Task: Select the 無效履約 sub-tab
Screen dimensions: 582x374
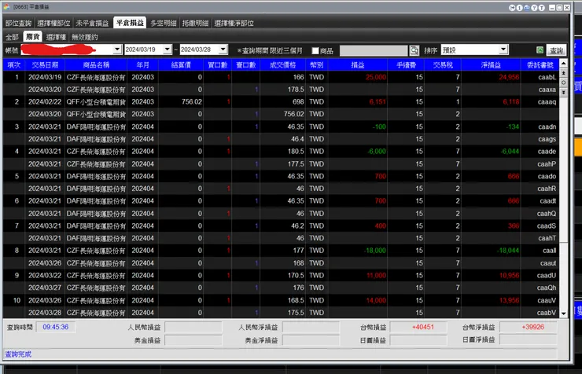Action: click(85, 37)
